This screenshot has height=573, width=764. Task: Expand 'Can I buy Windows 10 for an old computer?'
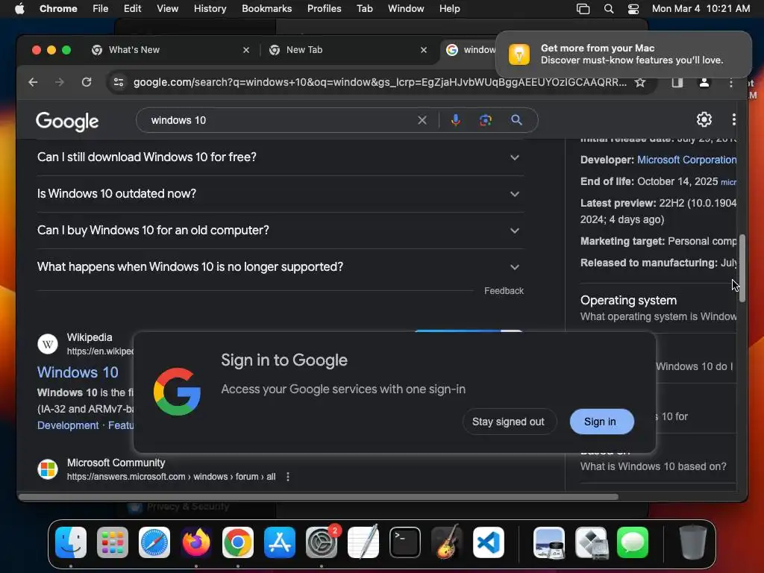click(x=281, y=231)
